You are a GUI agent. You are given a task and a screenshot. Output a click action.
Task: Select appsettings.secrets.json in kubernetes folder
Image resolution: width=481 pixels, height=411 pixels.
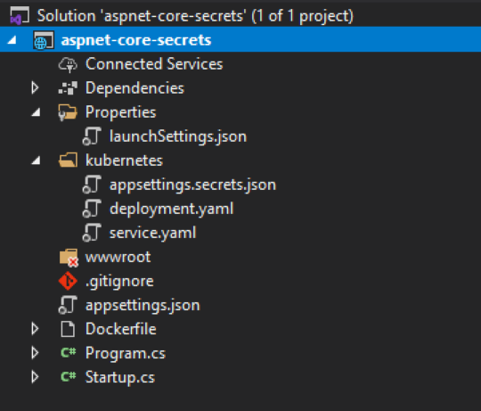(193, 185)
